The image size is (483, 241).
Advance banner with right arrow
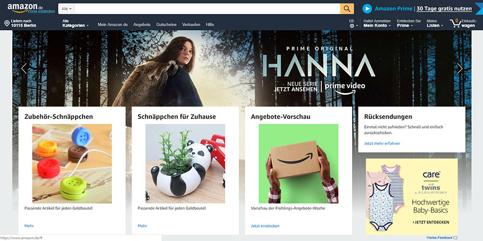click(459, 68)
